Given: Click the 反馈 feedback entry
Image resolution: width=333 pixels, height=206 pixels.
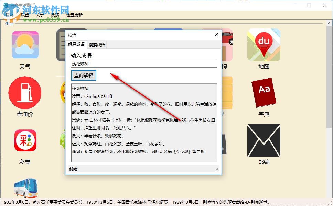Looking at the screenshot, I should point(54,15).
